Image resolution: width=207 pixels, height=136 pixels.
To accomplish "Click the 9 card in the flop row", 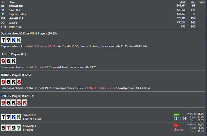I will point(3,61).
